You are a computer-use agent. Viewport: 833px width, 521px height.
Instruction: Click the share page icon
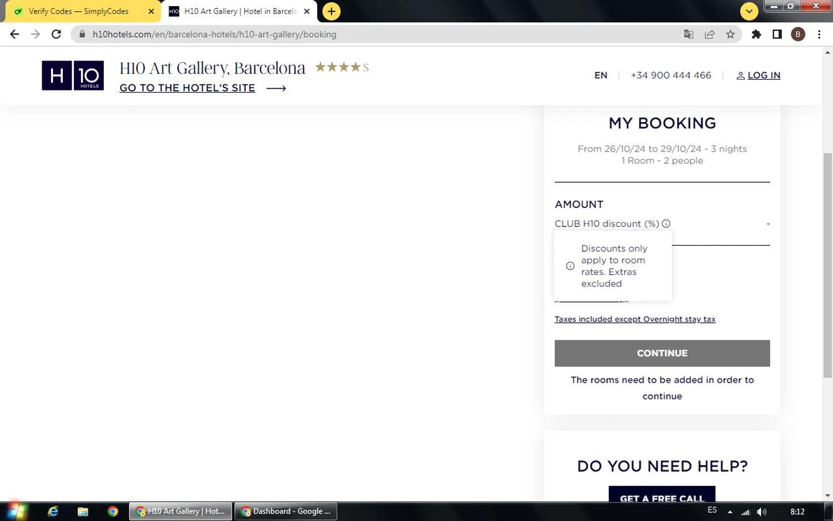click(710, 34)
